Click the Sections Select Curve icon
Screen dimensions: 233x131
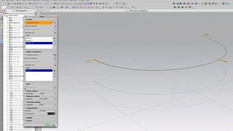54,23
